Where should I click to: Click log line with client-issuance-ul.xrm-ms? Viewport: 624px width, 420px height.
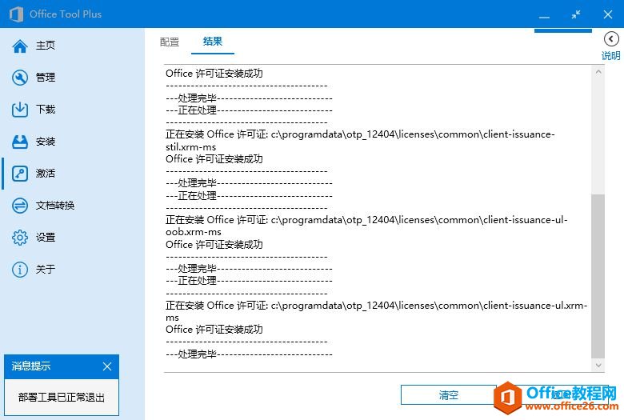(377, 311)
